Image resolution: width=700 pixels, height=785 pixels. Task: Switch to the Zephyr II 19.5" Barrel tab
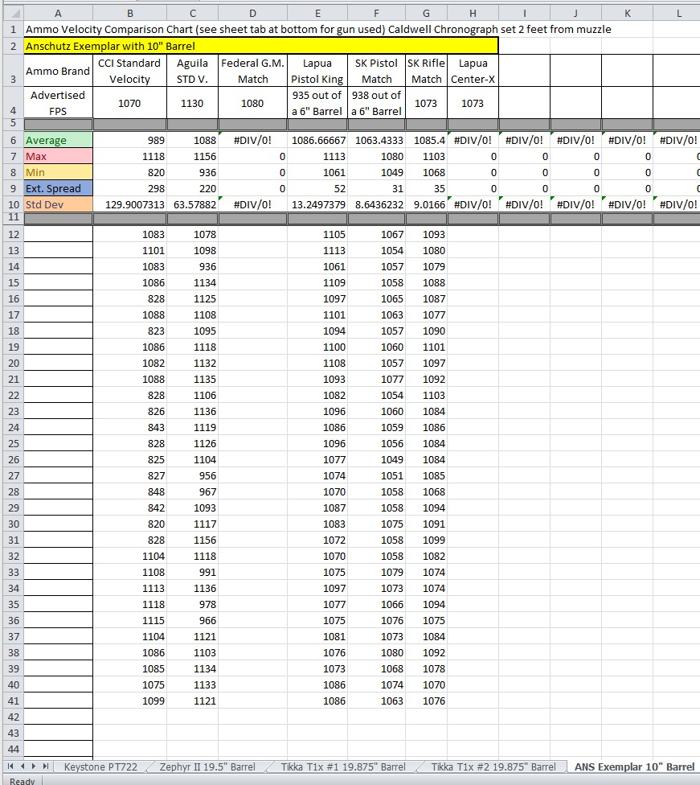pos(207,767)
